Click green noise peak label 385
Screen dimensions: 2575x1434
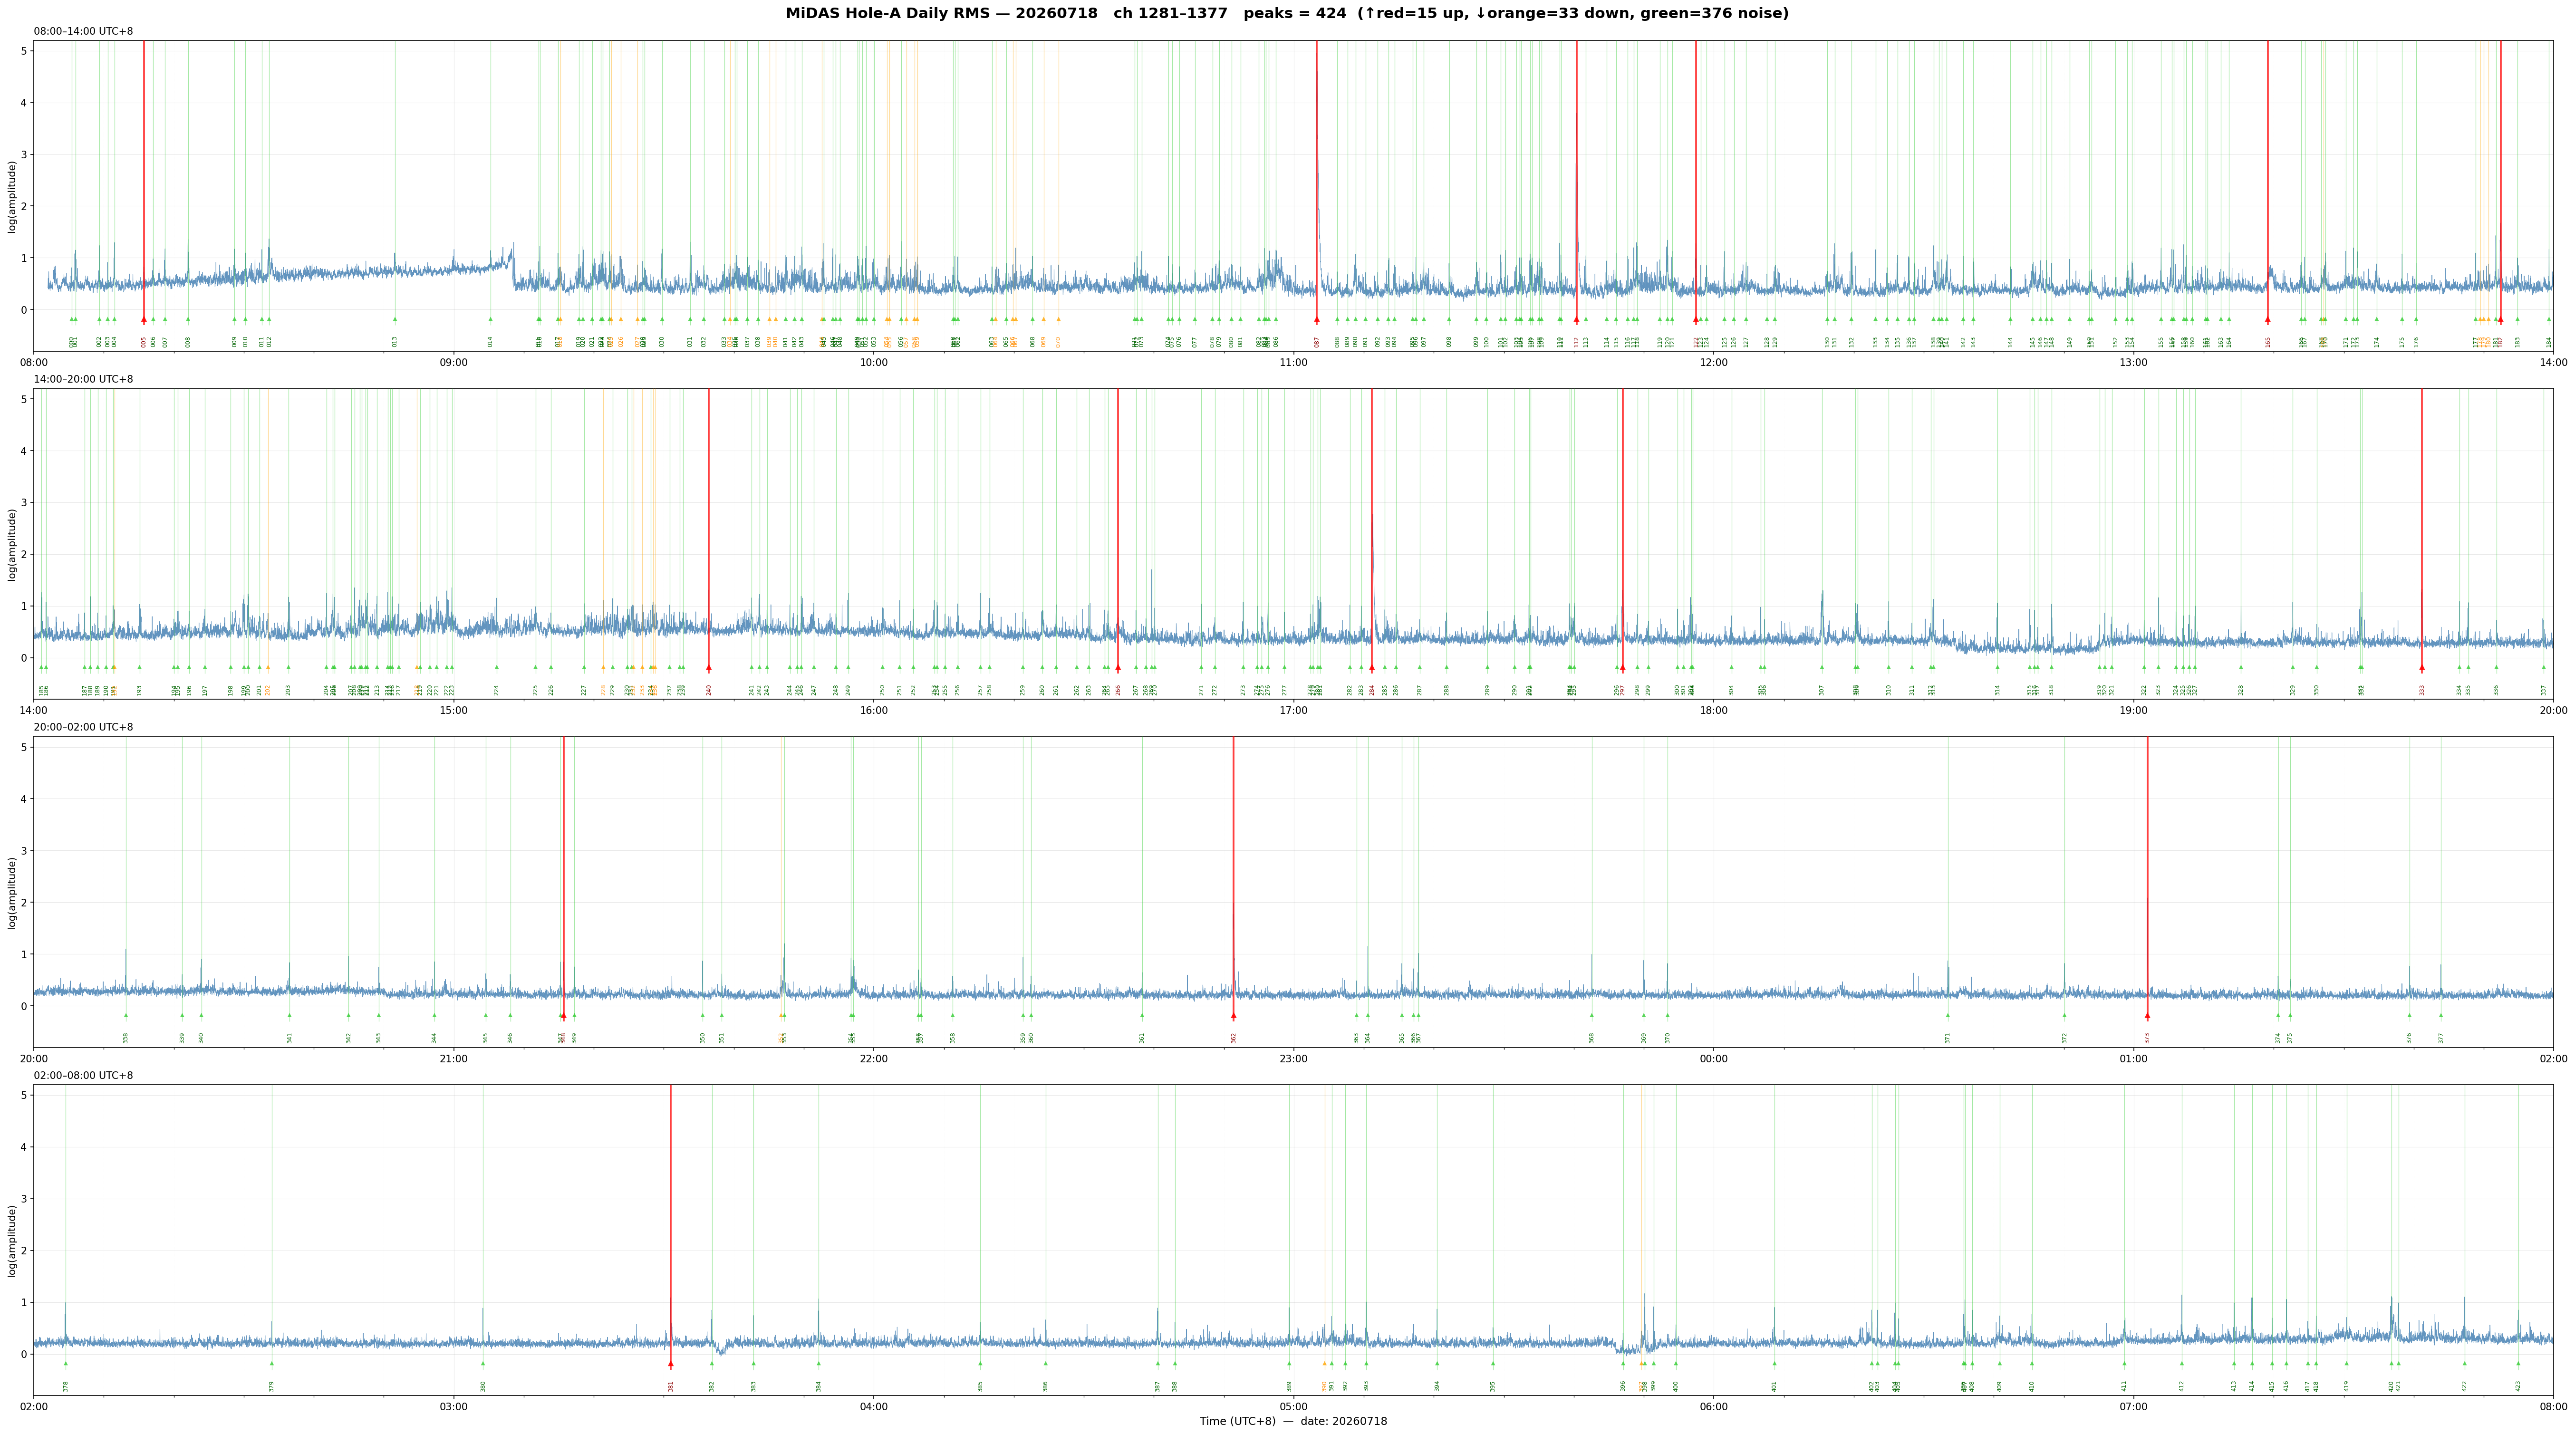tap(981, 1386)
